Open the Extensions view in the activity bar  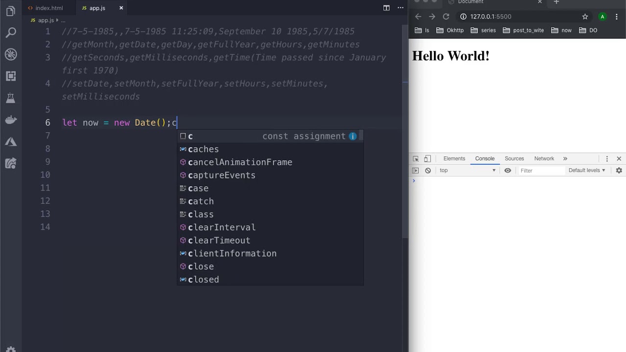tap(11, 76)
